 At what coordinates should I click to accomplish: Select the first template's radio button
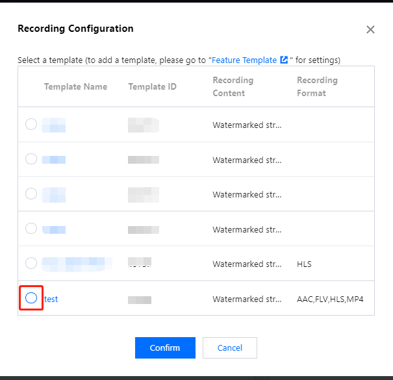point(31,124)
